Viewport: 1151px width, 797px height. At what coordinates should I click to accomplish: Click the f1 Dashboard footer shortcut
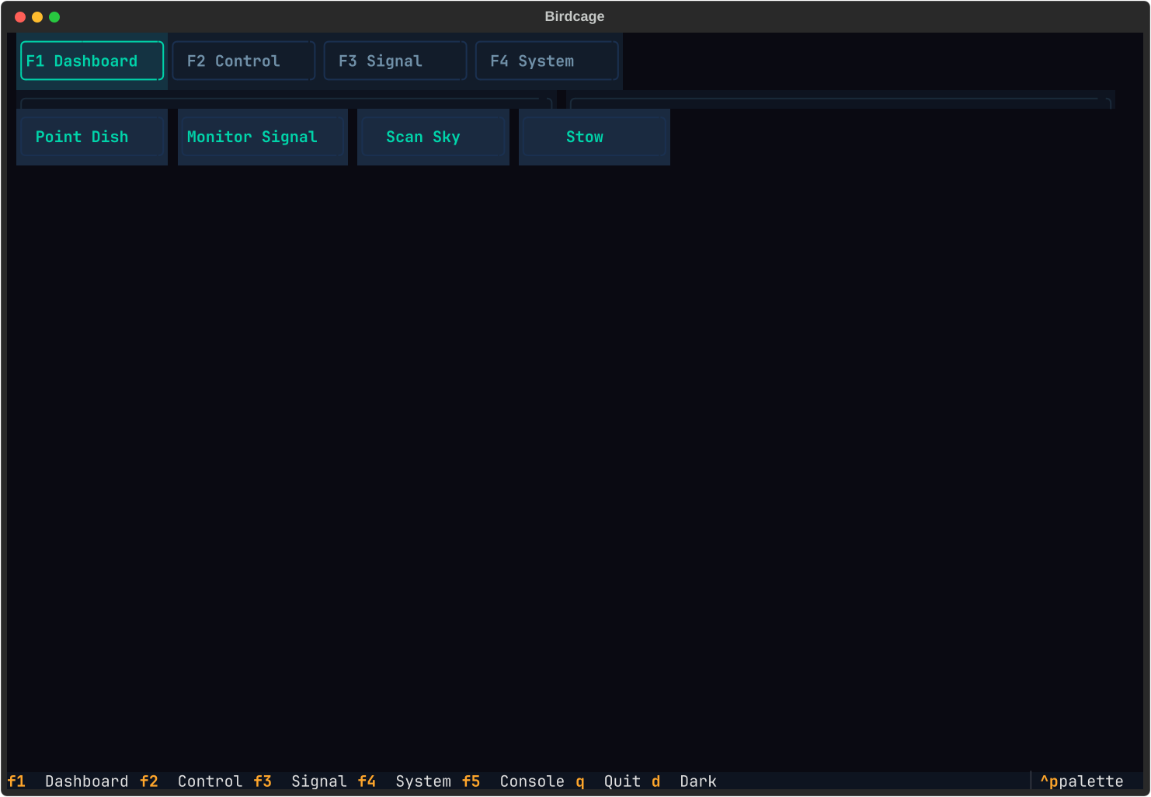click(x=68, y=781)
